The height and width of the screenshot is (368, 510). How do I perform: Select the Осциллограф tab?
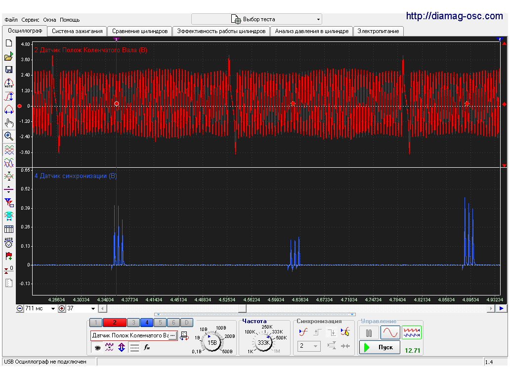pos(25,31)
